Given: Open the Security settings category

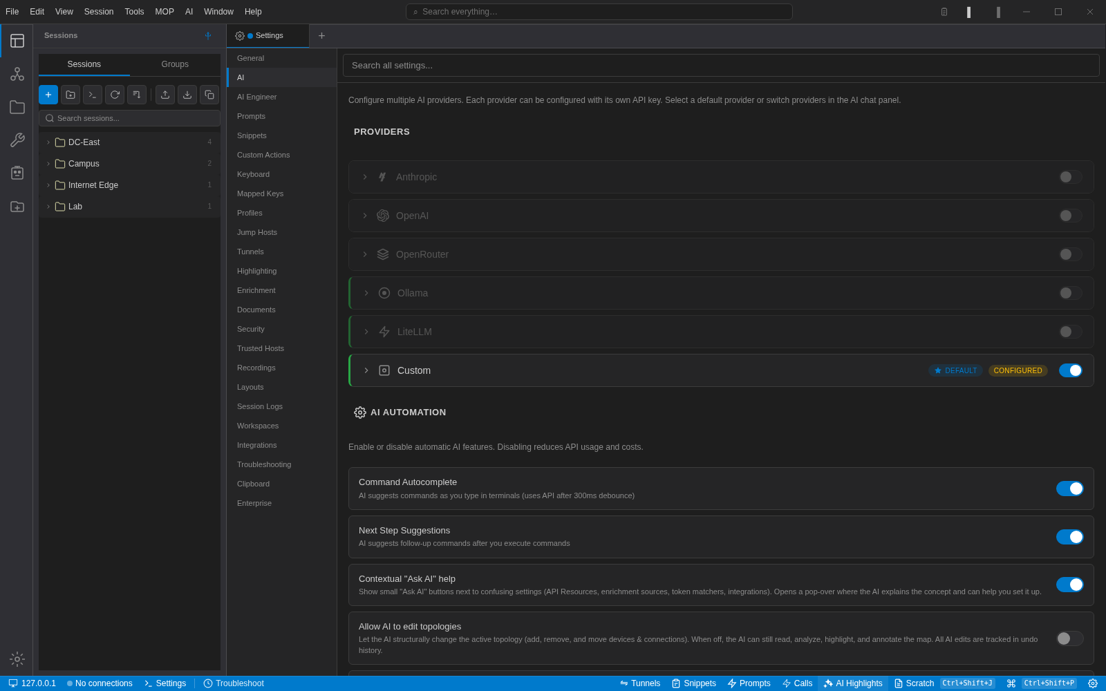Looking at the screenshot, I should (x=281, y=329).
